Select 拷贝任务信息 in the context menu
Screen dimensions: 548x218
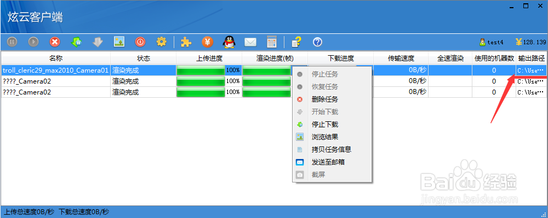(x=332, y=149)
